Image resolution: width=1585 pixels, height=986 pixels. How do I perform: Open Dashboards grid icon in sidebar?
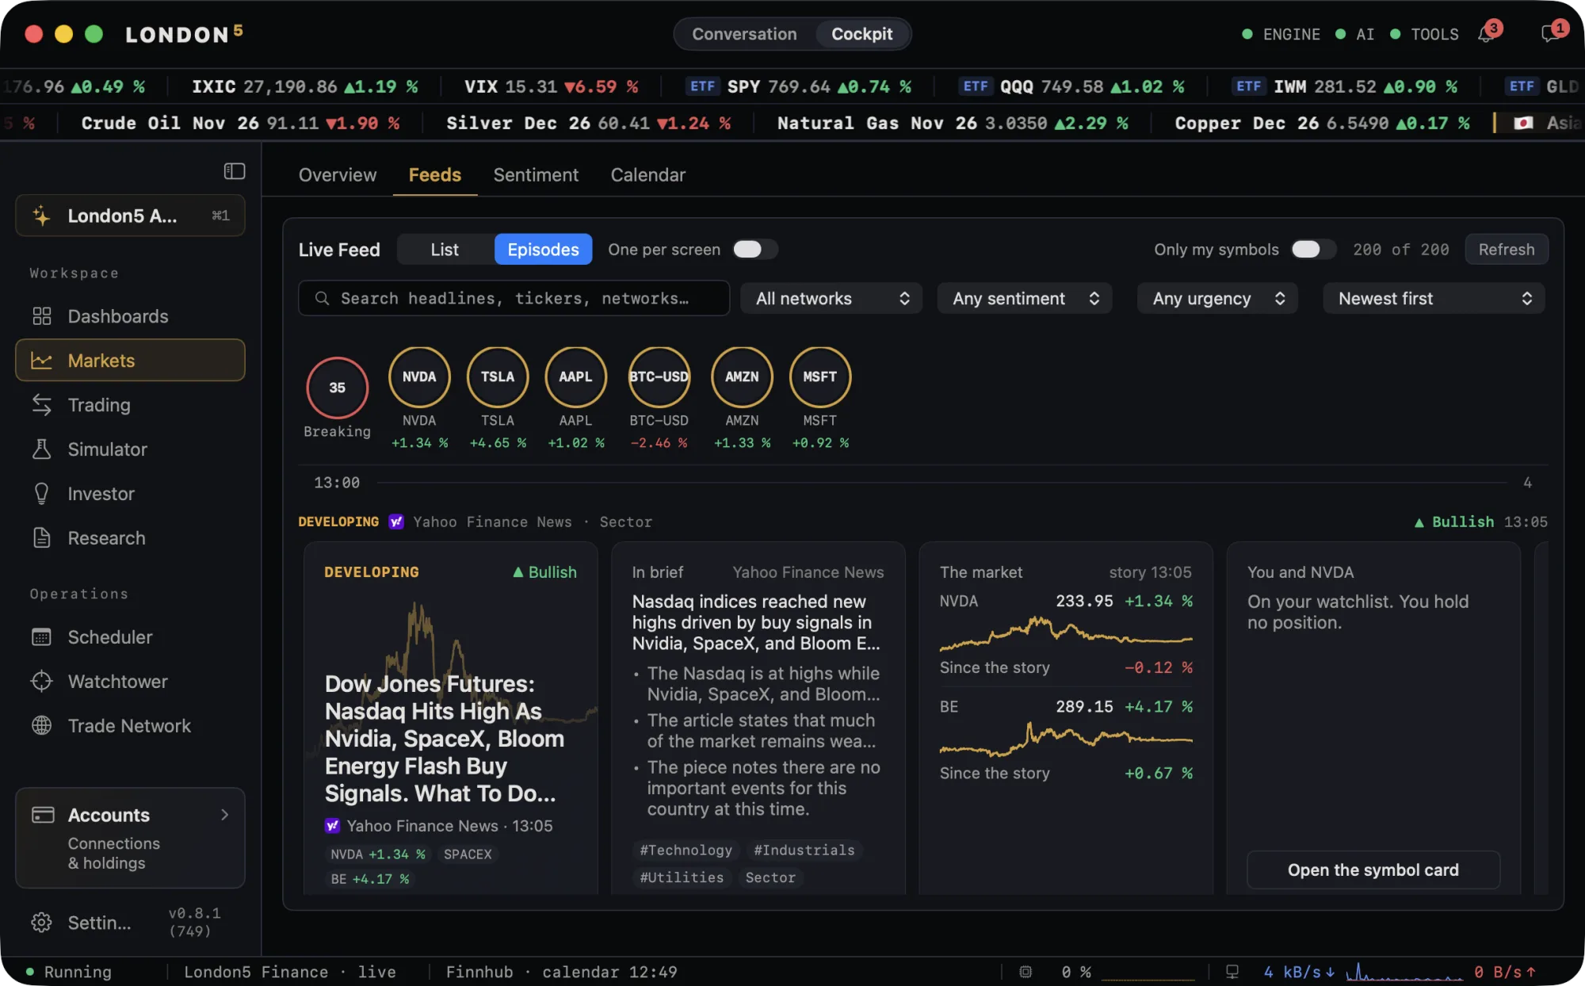pyautogui.click(x=41, y=316)
